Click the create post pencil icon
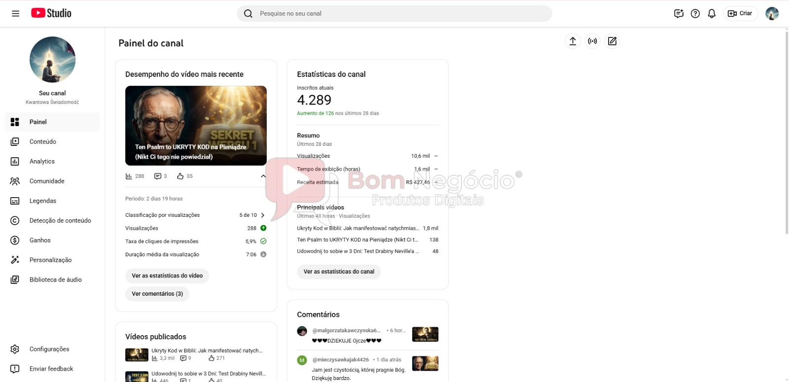 click(x=612, y=41)
